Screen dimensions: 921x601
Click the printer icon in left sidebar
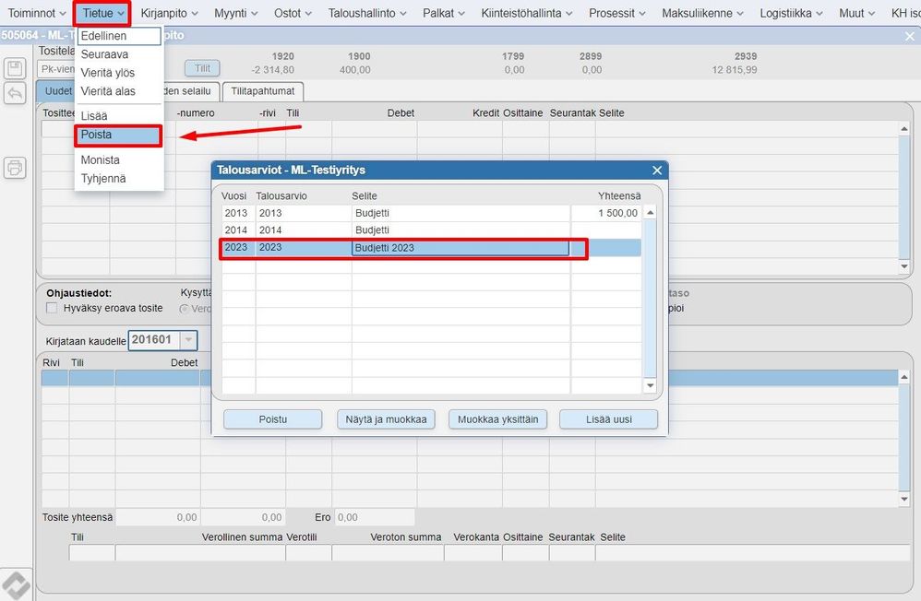[x=15, y=168]
